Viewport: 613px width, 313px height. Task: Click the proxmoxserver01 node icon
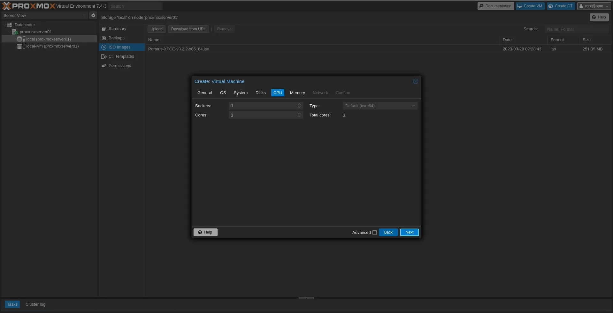pyautogui.click(x=14, y=32)
